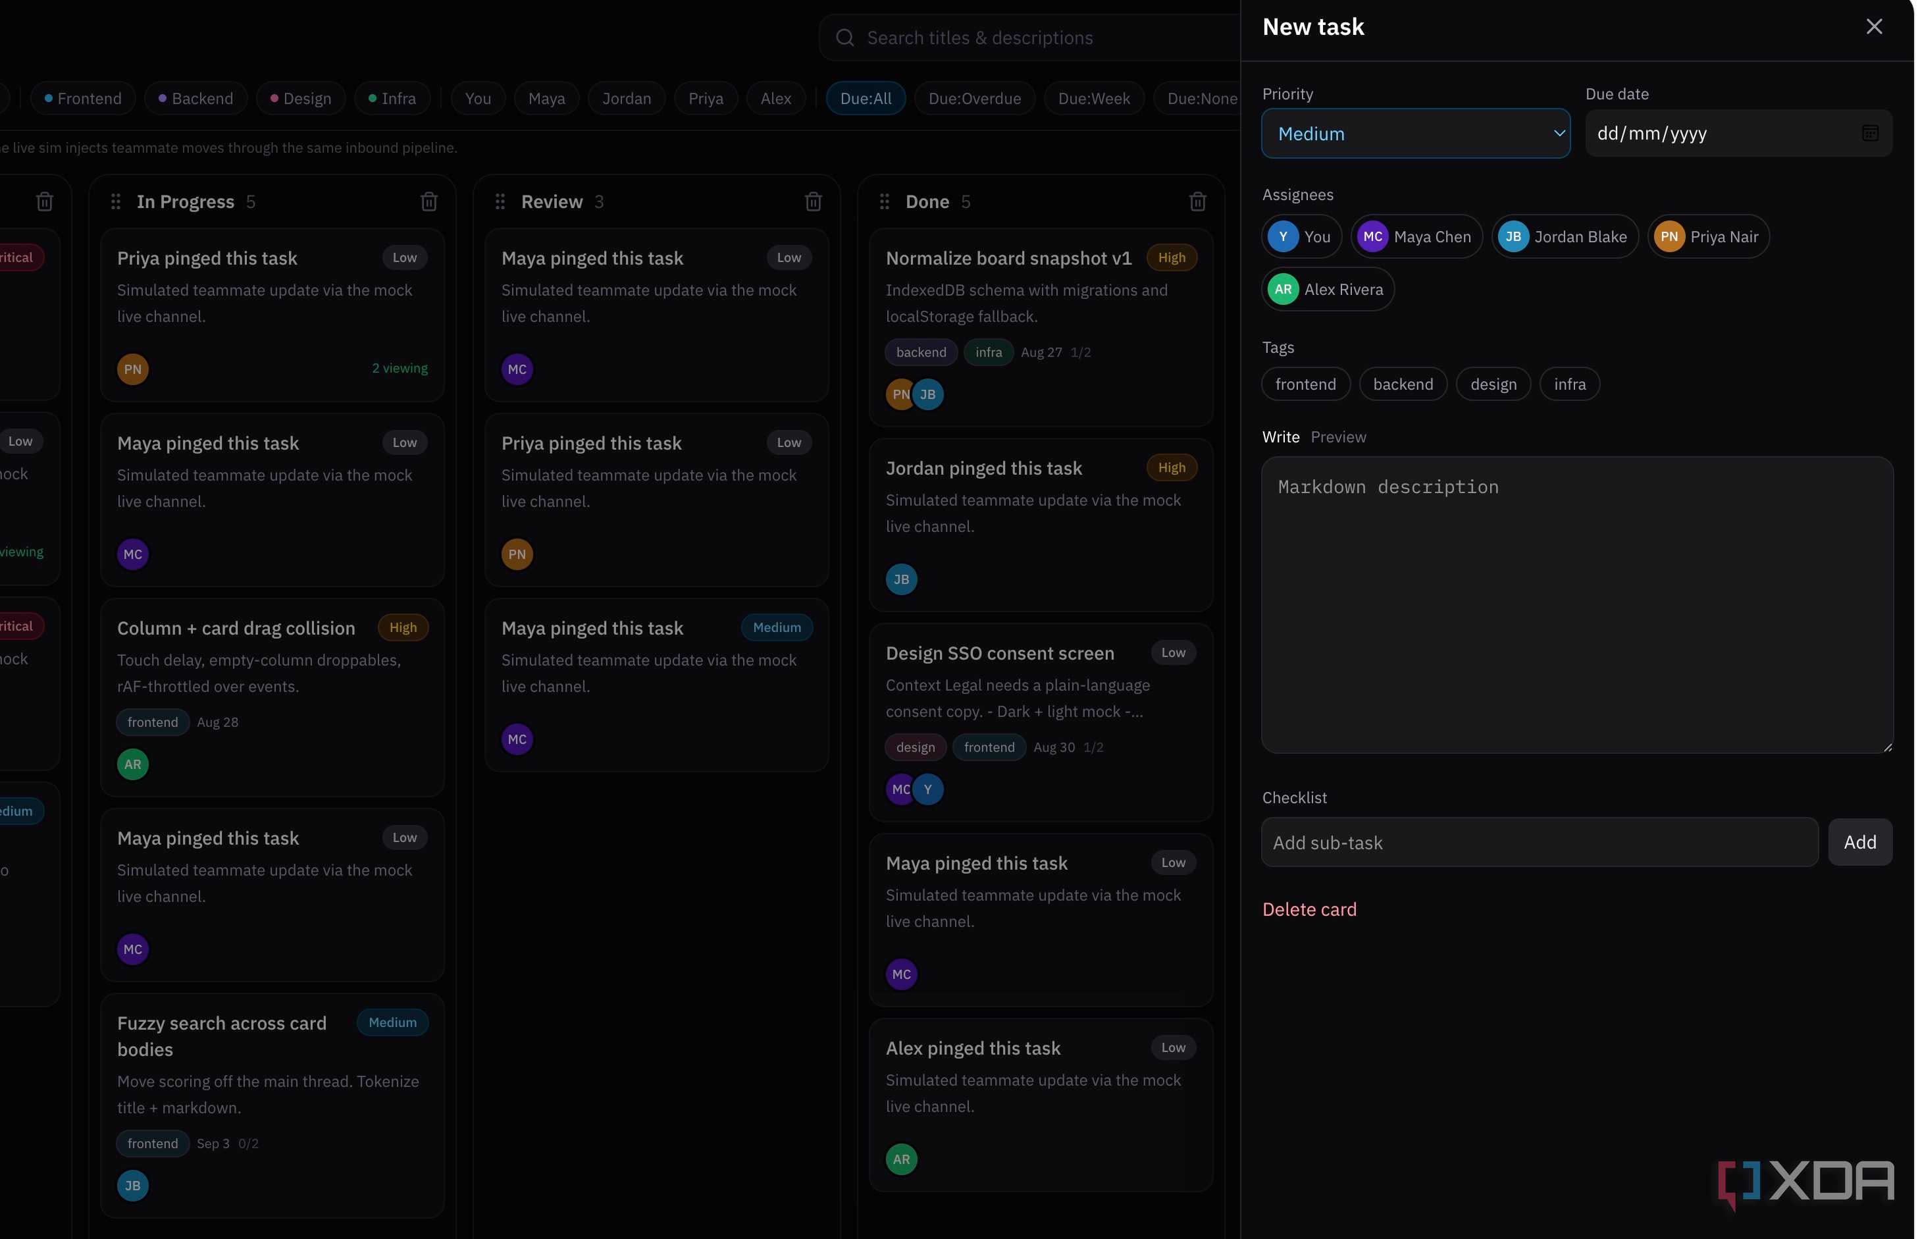Click AR avatar on Column + card drag collision
This screenshot has height=1239, width=1918.
coord(133,764)
